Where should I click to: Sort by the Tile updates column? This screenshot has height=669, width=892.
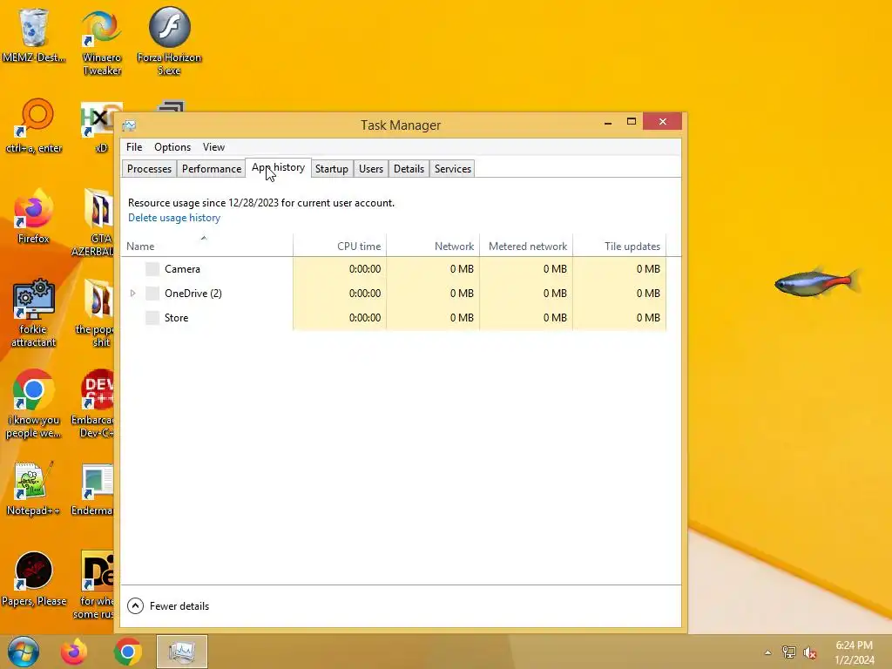(619, 246)
